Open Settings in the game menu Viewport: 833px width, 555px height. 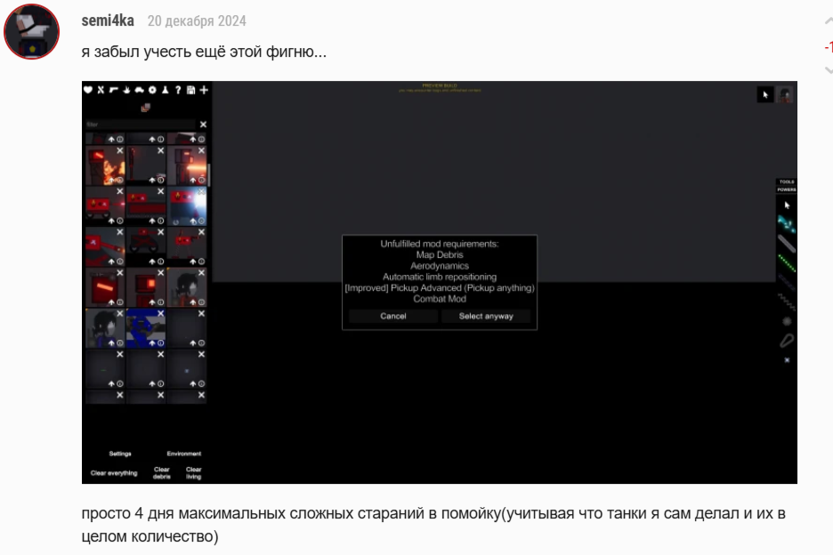(120, 454)
